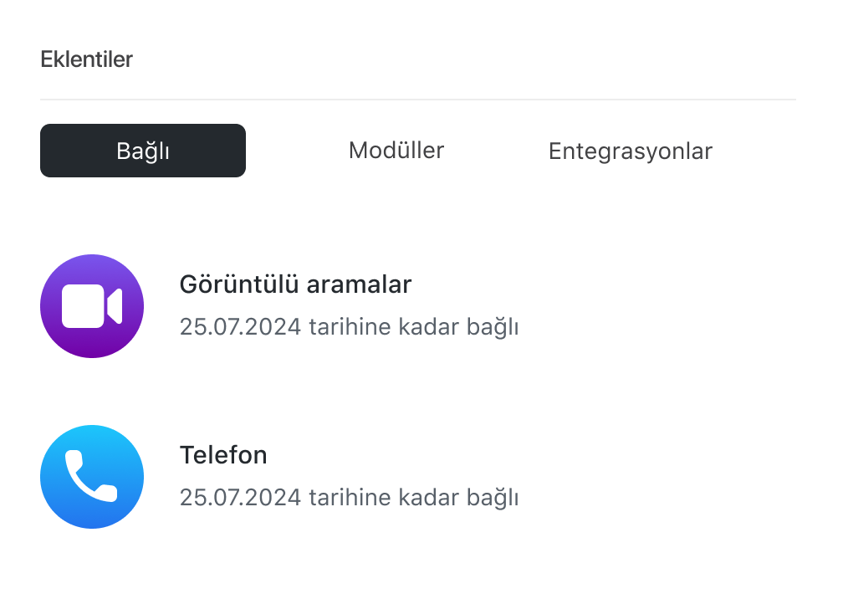Click the expiry date under Telefon
This screenshot has width=843, height=599.
pos(240,498)
